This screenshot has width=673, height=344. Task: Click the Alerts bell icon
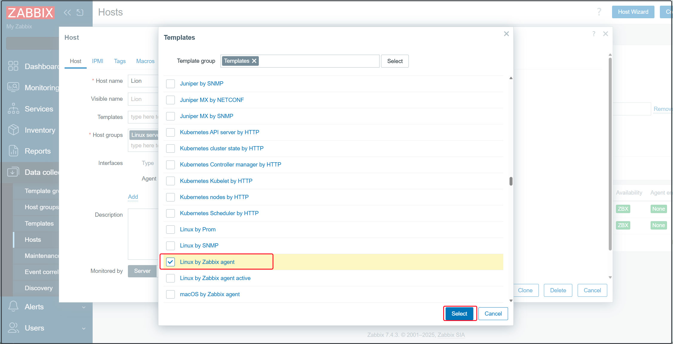click(13, 306)
